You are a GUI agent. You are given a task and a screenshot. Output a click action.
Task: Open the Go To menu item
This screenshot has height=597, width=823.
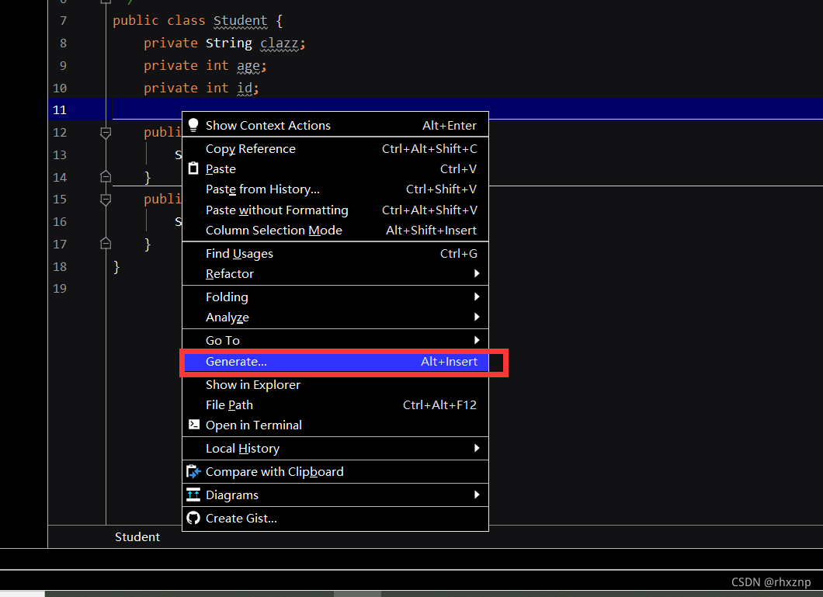click(335, 341)
